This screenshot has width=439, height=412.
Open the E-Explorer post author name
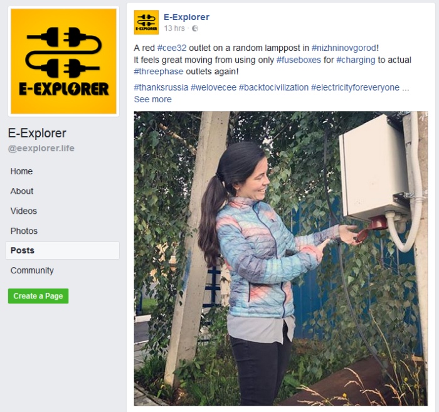(x=186, y=17)
